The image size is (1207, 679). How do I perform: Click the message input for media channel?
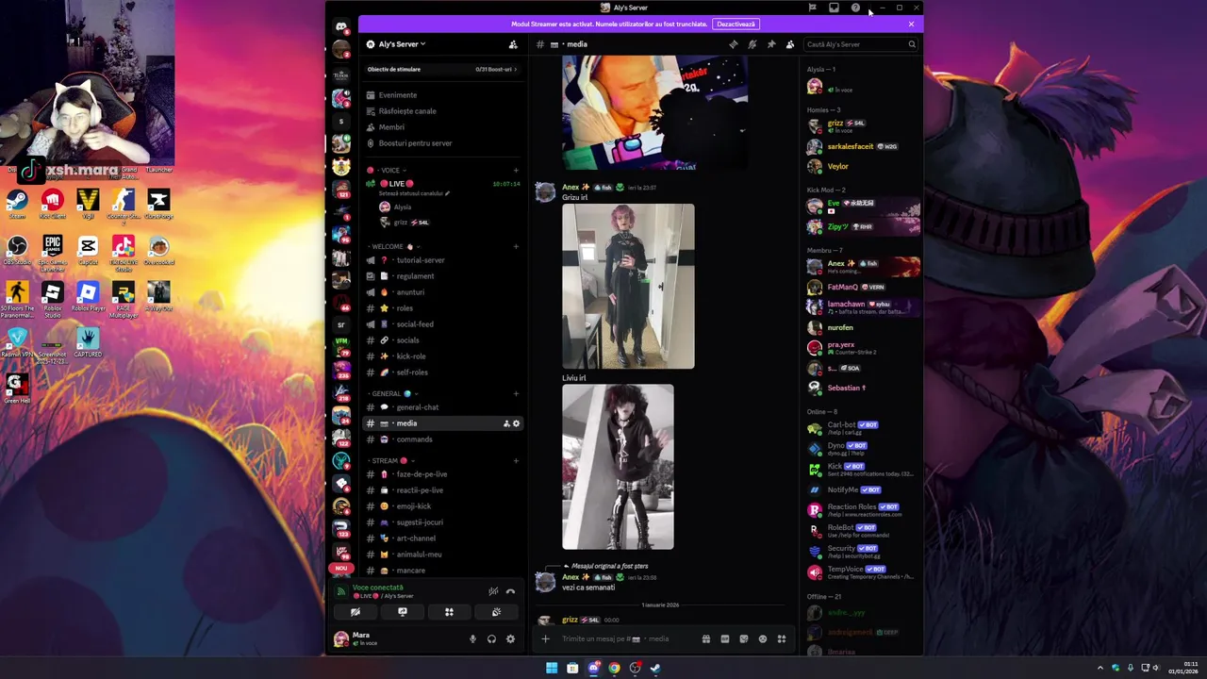626,638
